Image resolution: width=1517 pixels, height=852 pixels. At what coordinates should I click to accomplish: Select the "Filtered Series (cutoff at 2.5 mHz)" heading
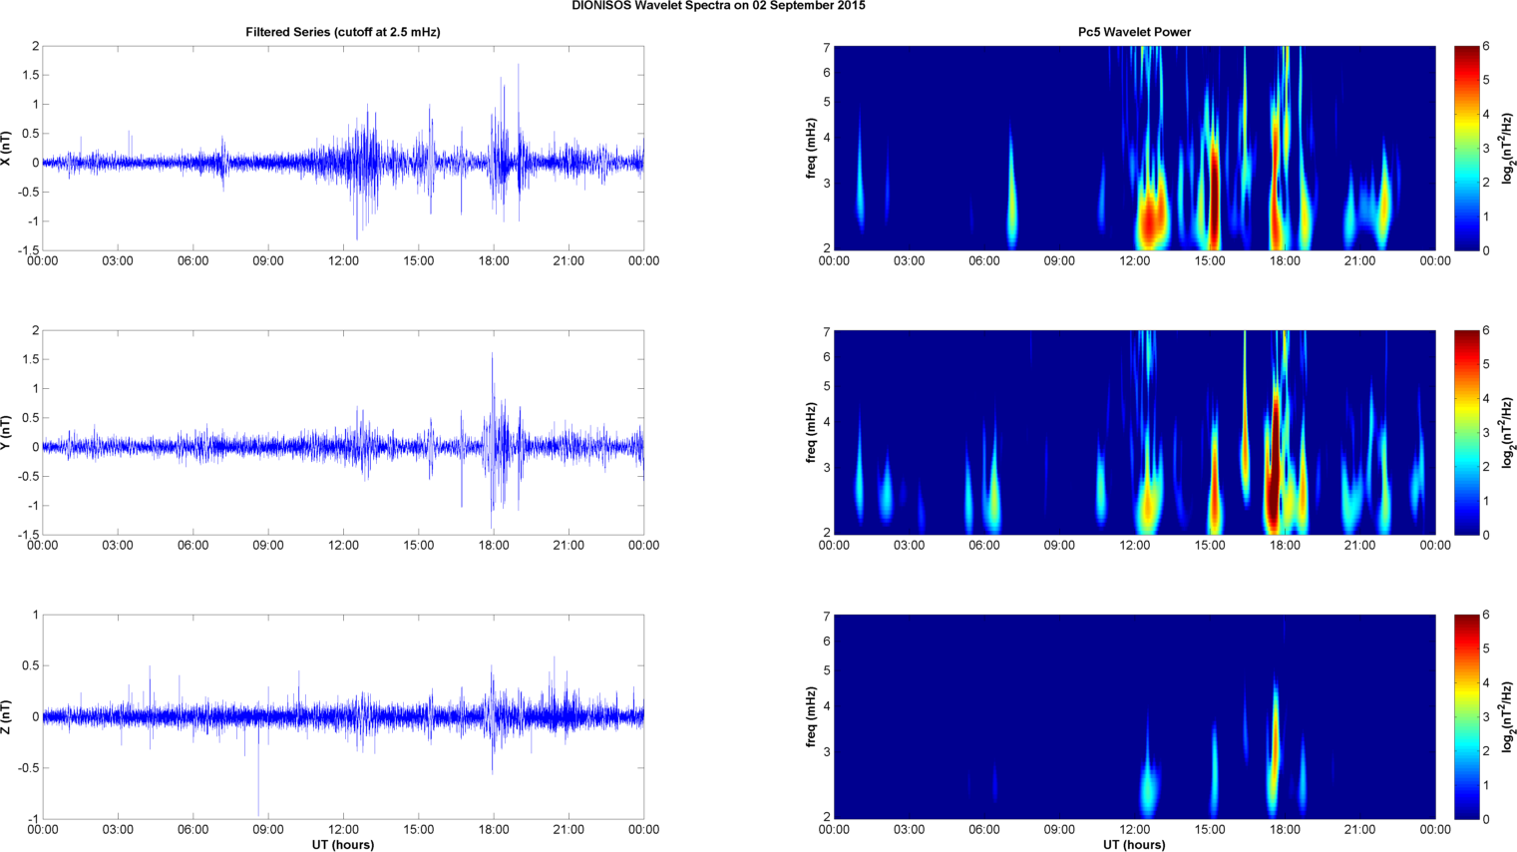pos(343,32)
